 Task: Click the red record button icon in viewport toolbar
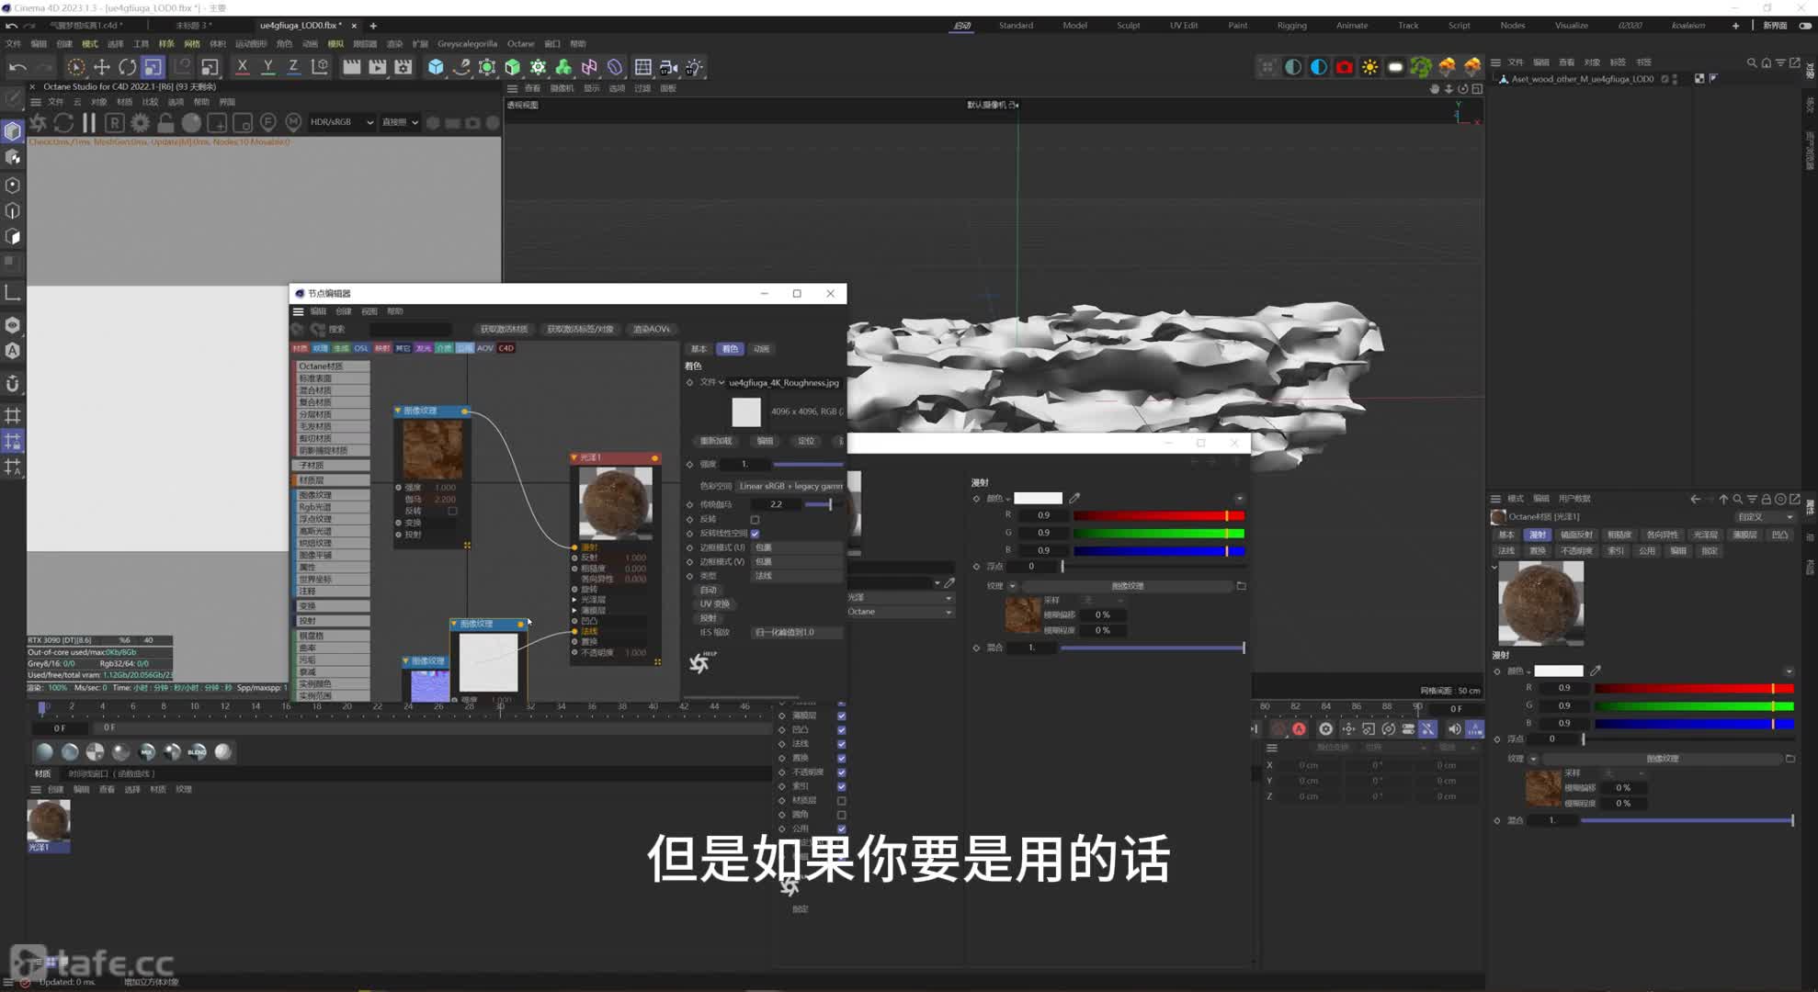click(x=1344, y=67)
